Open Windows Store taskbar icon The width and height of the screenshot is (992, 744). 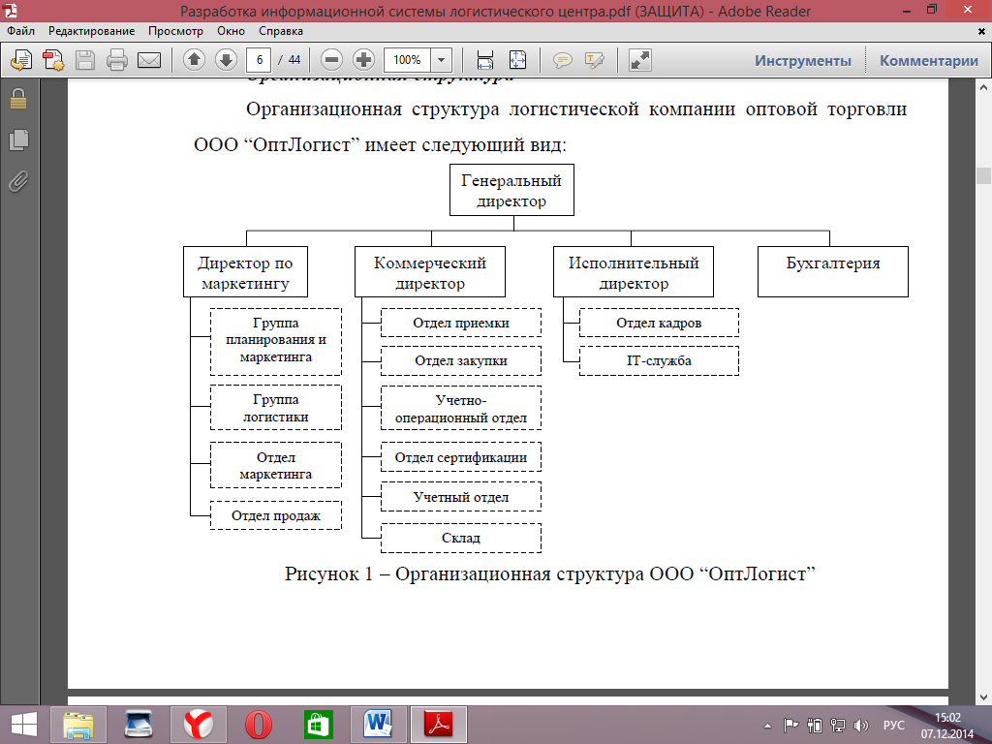(319, 725)
